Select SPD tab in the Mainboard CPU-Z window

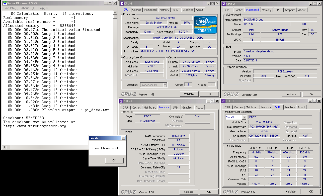pyautogui.click(x=278, y=10)
